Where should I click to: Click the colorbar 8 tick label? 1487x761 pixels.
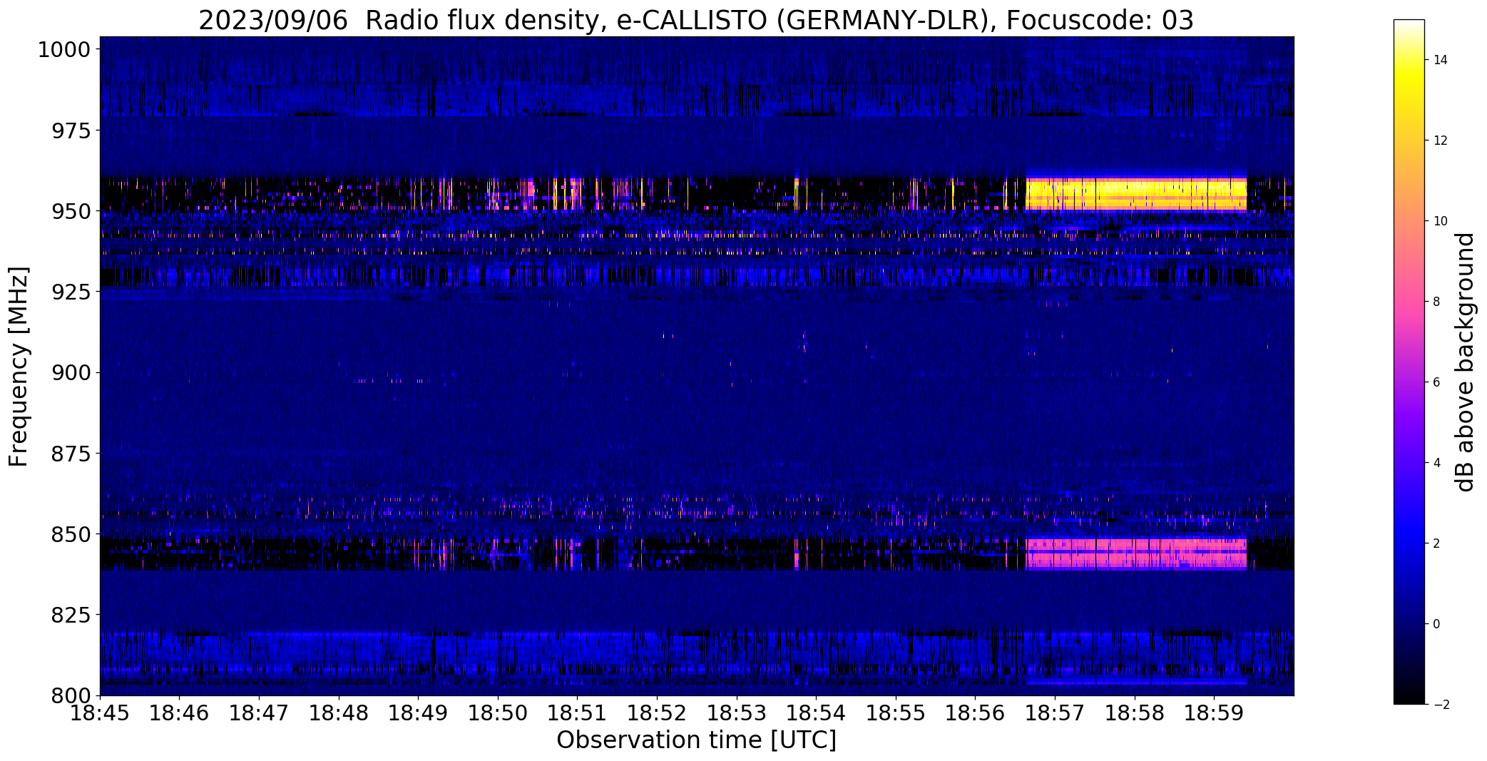coord(1436,302)
